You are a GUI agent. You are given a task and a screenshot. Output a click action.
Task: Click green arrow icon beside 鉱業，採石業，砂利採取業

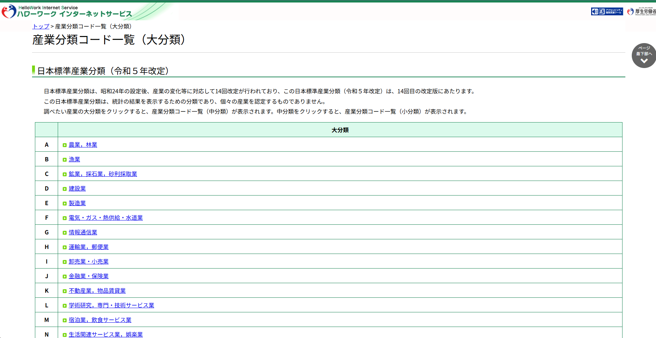64,174
